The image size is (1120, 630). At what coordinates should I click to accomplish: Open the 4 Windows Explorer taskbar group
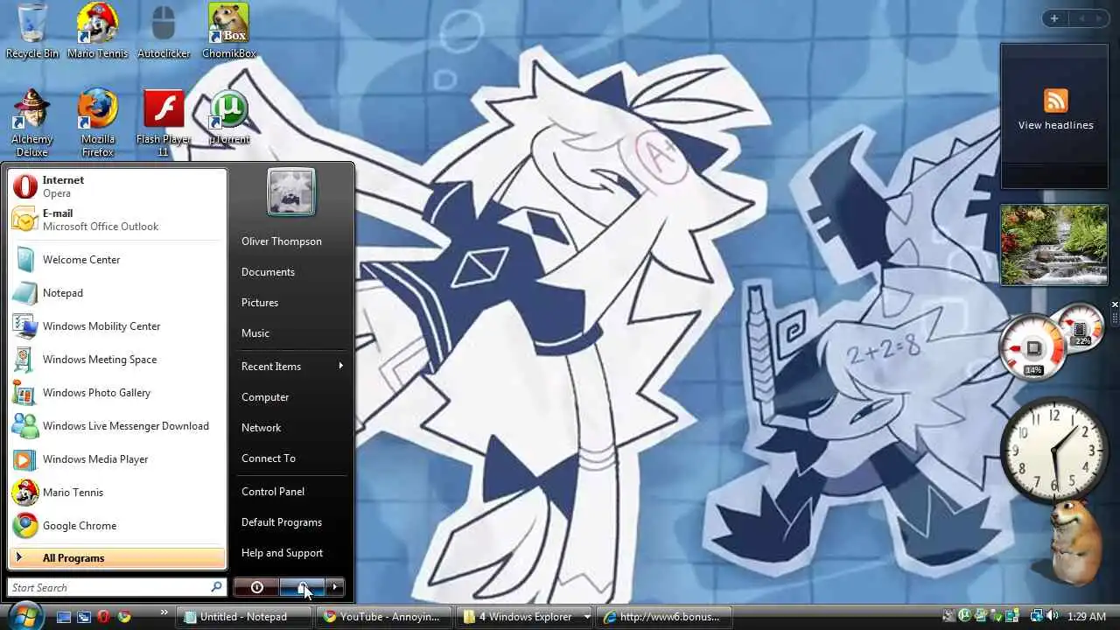point(525,617)
